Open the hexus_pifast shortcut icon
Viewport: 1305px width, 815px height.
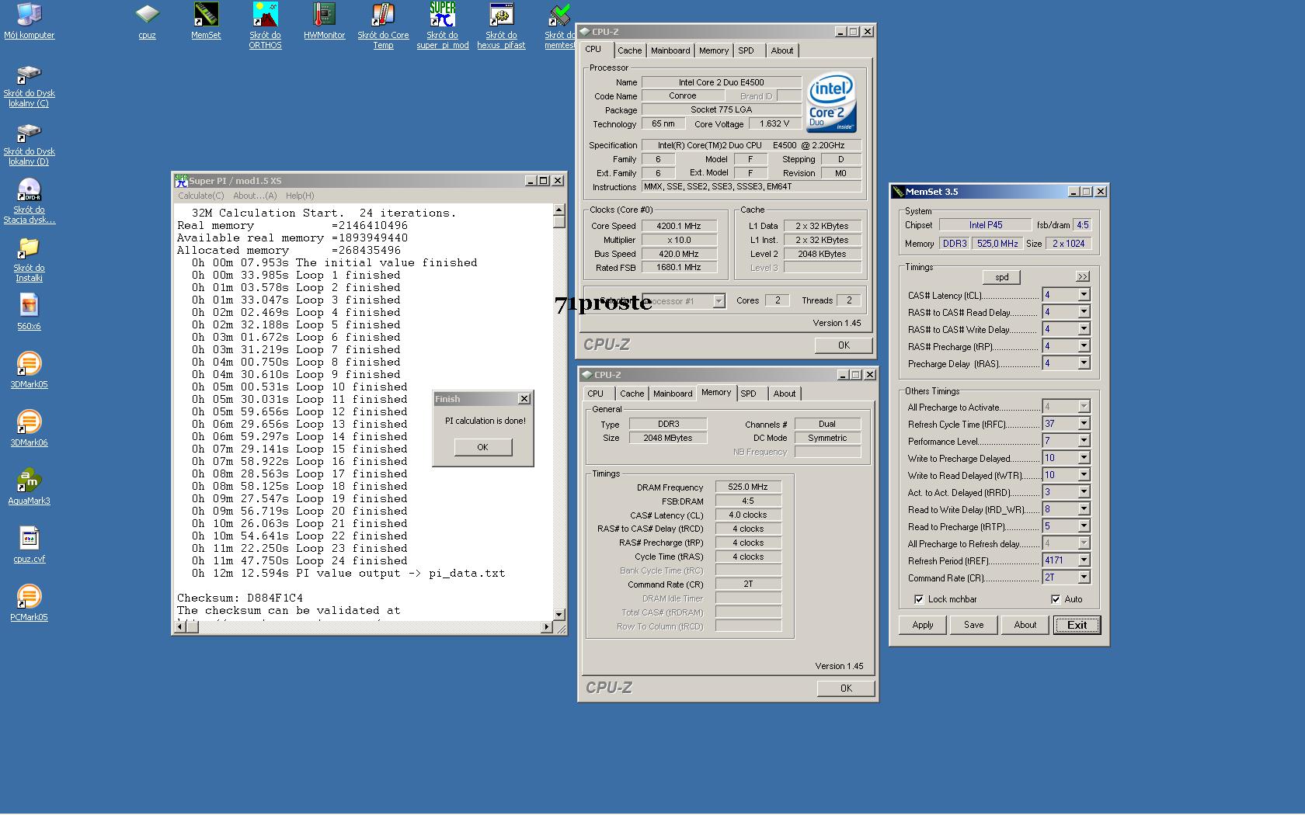coord(501,26)
